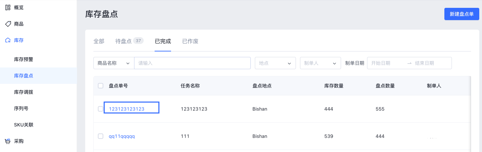The height and width of the screenshot is (152, 482).
Task: Click the 盘点单号 column header
Action: (118, 86)
